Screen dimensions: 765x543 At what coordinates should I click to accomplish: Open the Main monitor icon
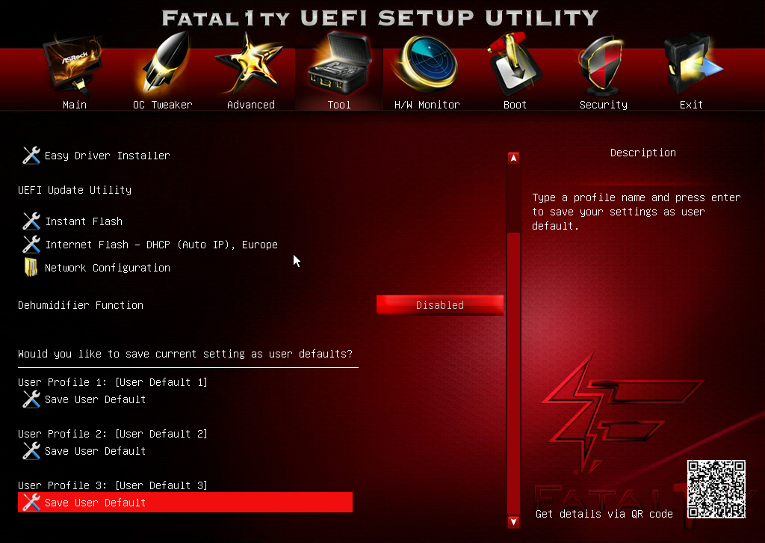(74, 66)
